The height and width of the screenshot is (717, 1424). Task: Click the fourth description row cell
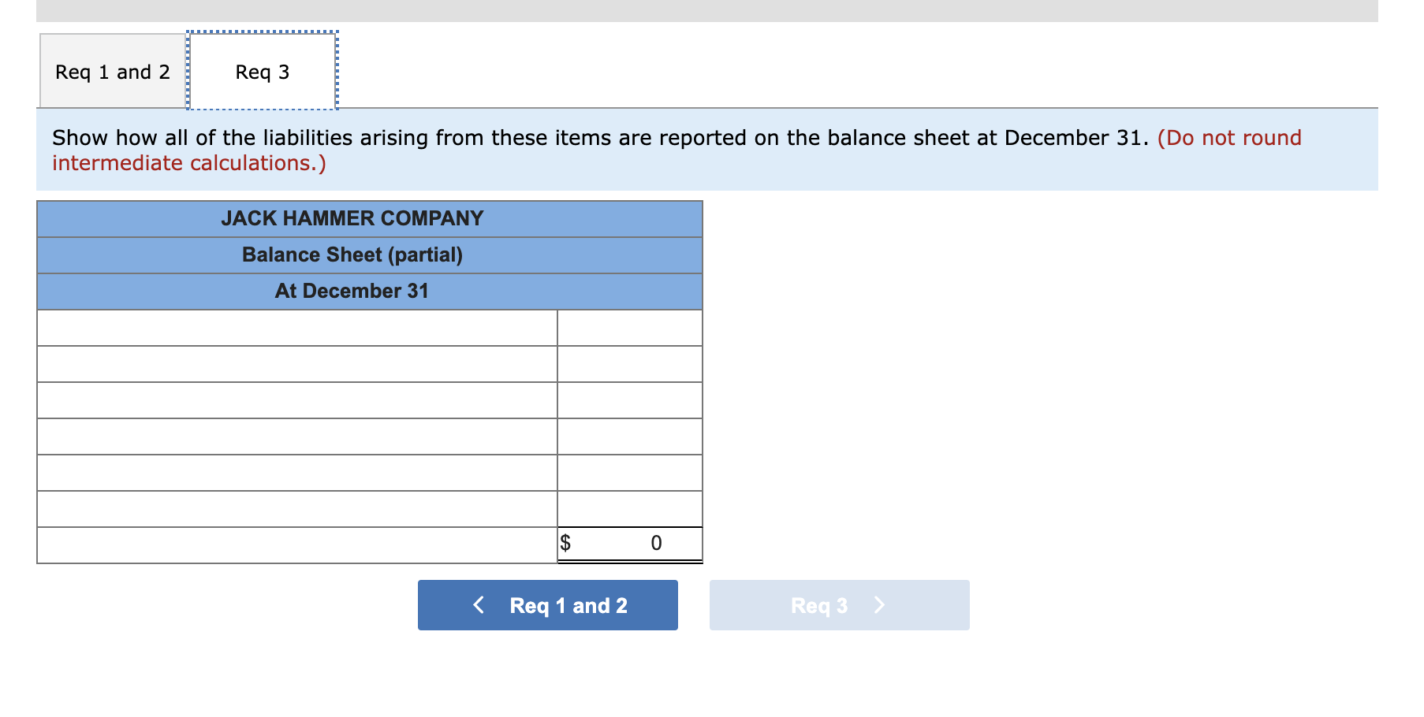[x=296, y=436]
